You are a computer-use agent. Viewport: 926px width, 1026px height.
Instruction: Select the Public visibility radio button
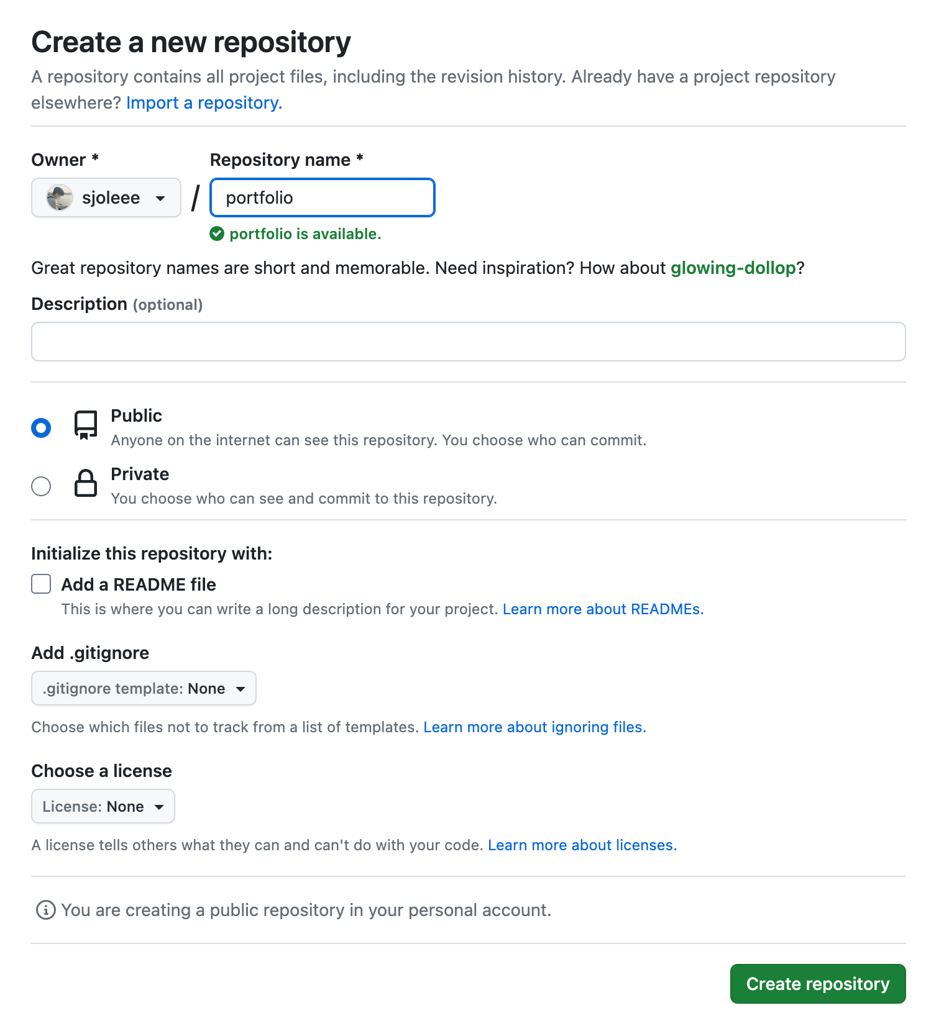[40, 427]
